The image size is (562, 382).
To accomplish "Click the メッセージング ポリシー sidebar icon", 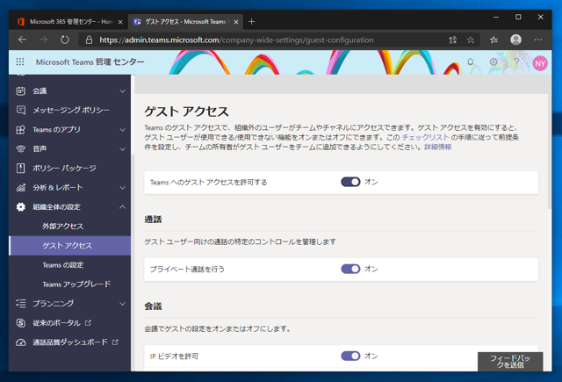I will tap(21, 110).
